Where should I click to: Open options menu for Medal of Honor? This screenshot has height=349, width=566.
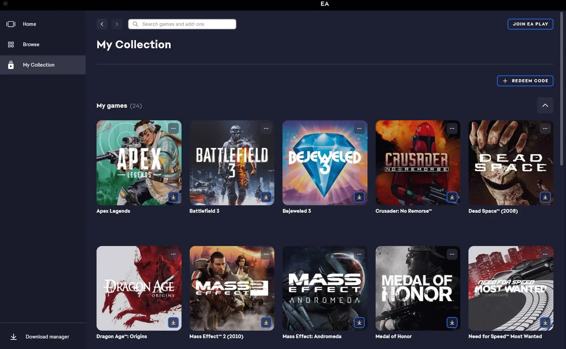pyautogui.click(x=452, y=254)
